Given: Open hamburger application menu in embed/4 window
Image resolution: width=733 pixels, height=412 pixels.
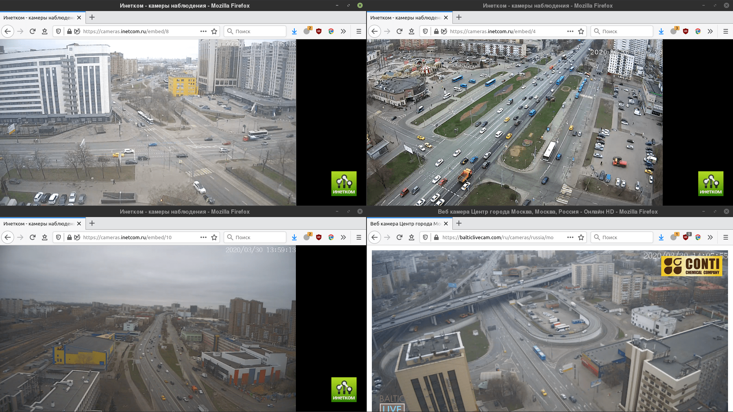Looking at the screenshot, I should 726,31.
